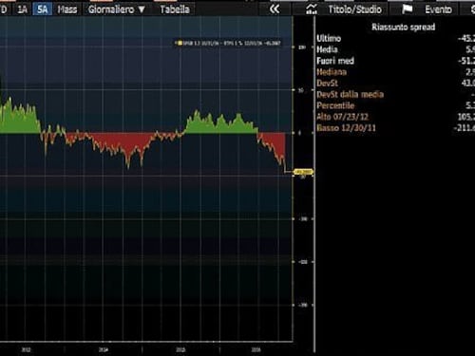The width and height of the screenshot is (475, 356).
Task: Collapse the side panel with double chevron
Action: point(275,9)
